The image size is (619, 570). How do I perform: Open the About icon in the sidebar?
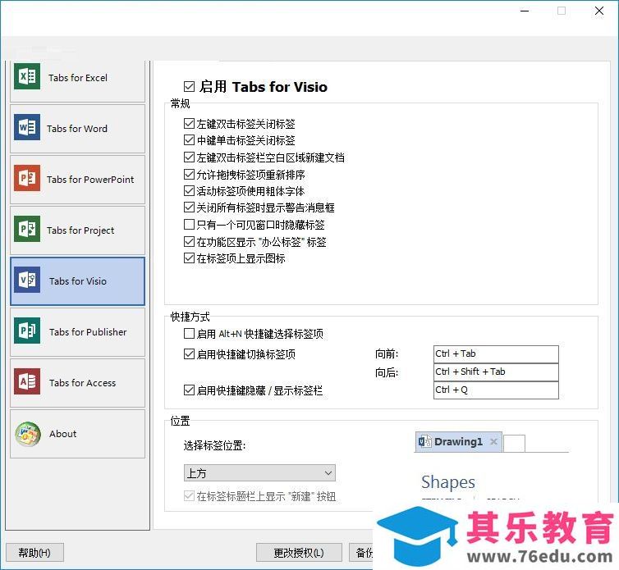click(28, 435)
